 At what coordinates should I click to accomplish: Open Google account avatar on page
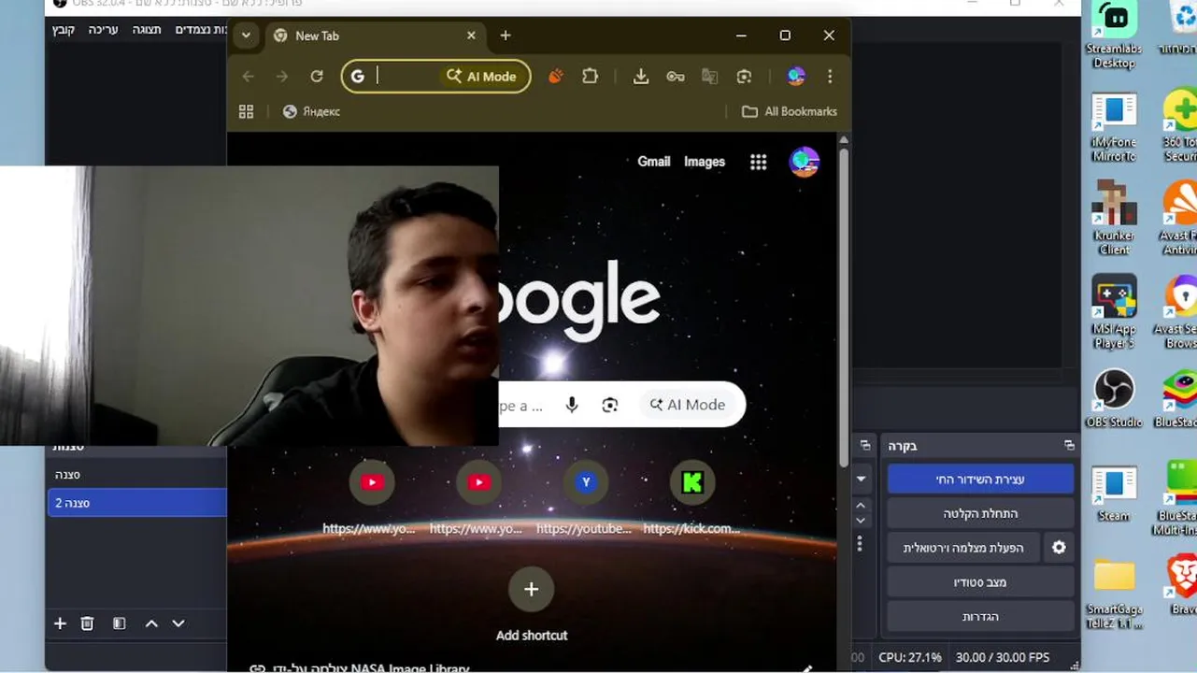click(x=804, y=162)
